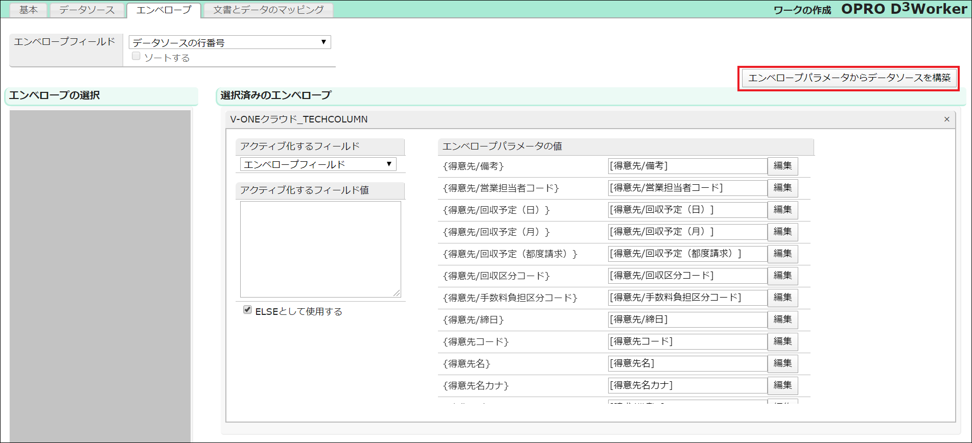Open the 基本 tab
972x443 pixels.
28,10
